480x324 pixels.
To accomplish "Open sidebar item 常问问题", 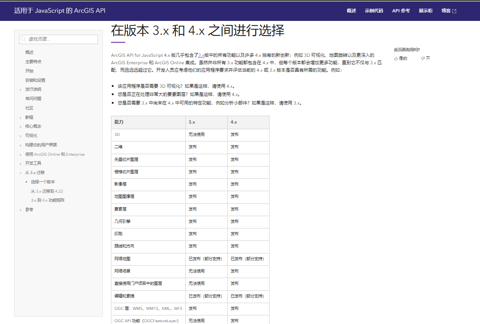I will pyautogui.click(x=33, y=99).
